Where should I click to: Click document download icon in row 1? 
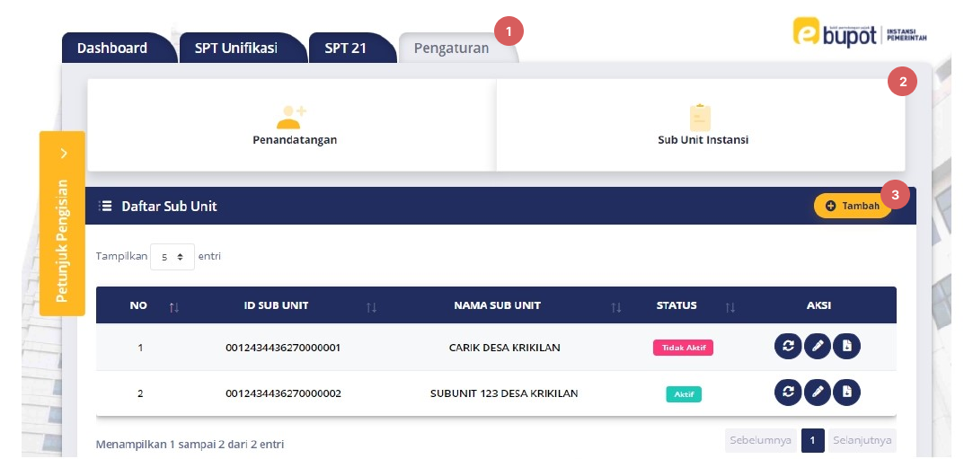point(846,346)
